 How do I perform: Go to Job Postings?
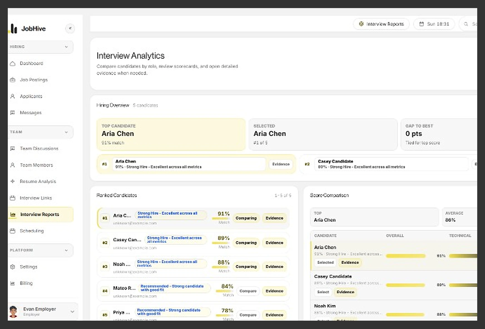coord(41,80)
